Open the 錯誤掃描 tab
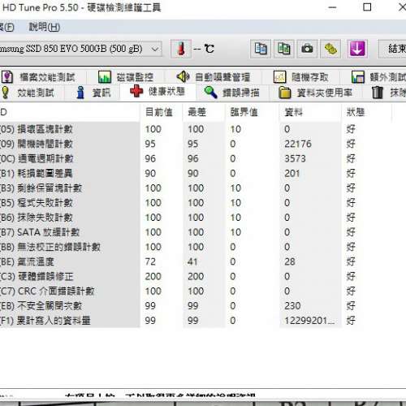The height and width of the screenshot is (406, 406). click(231, 93)
